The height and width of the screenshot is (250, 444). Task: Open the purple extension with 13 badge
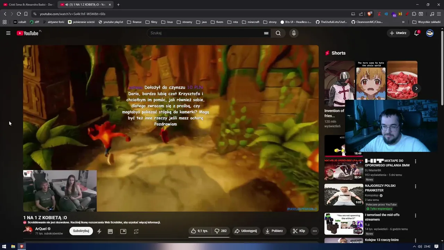point(394,14)
